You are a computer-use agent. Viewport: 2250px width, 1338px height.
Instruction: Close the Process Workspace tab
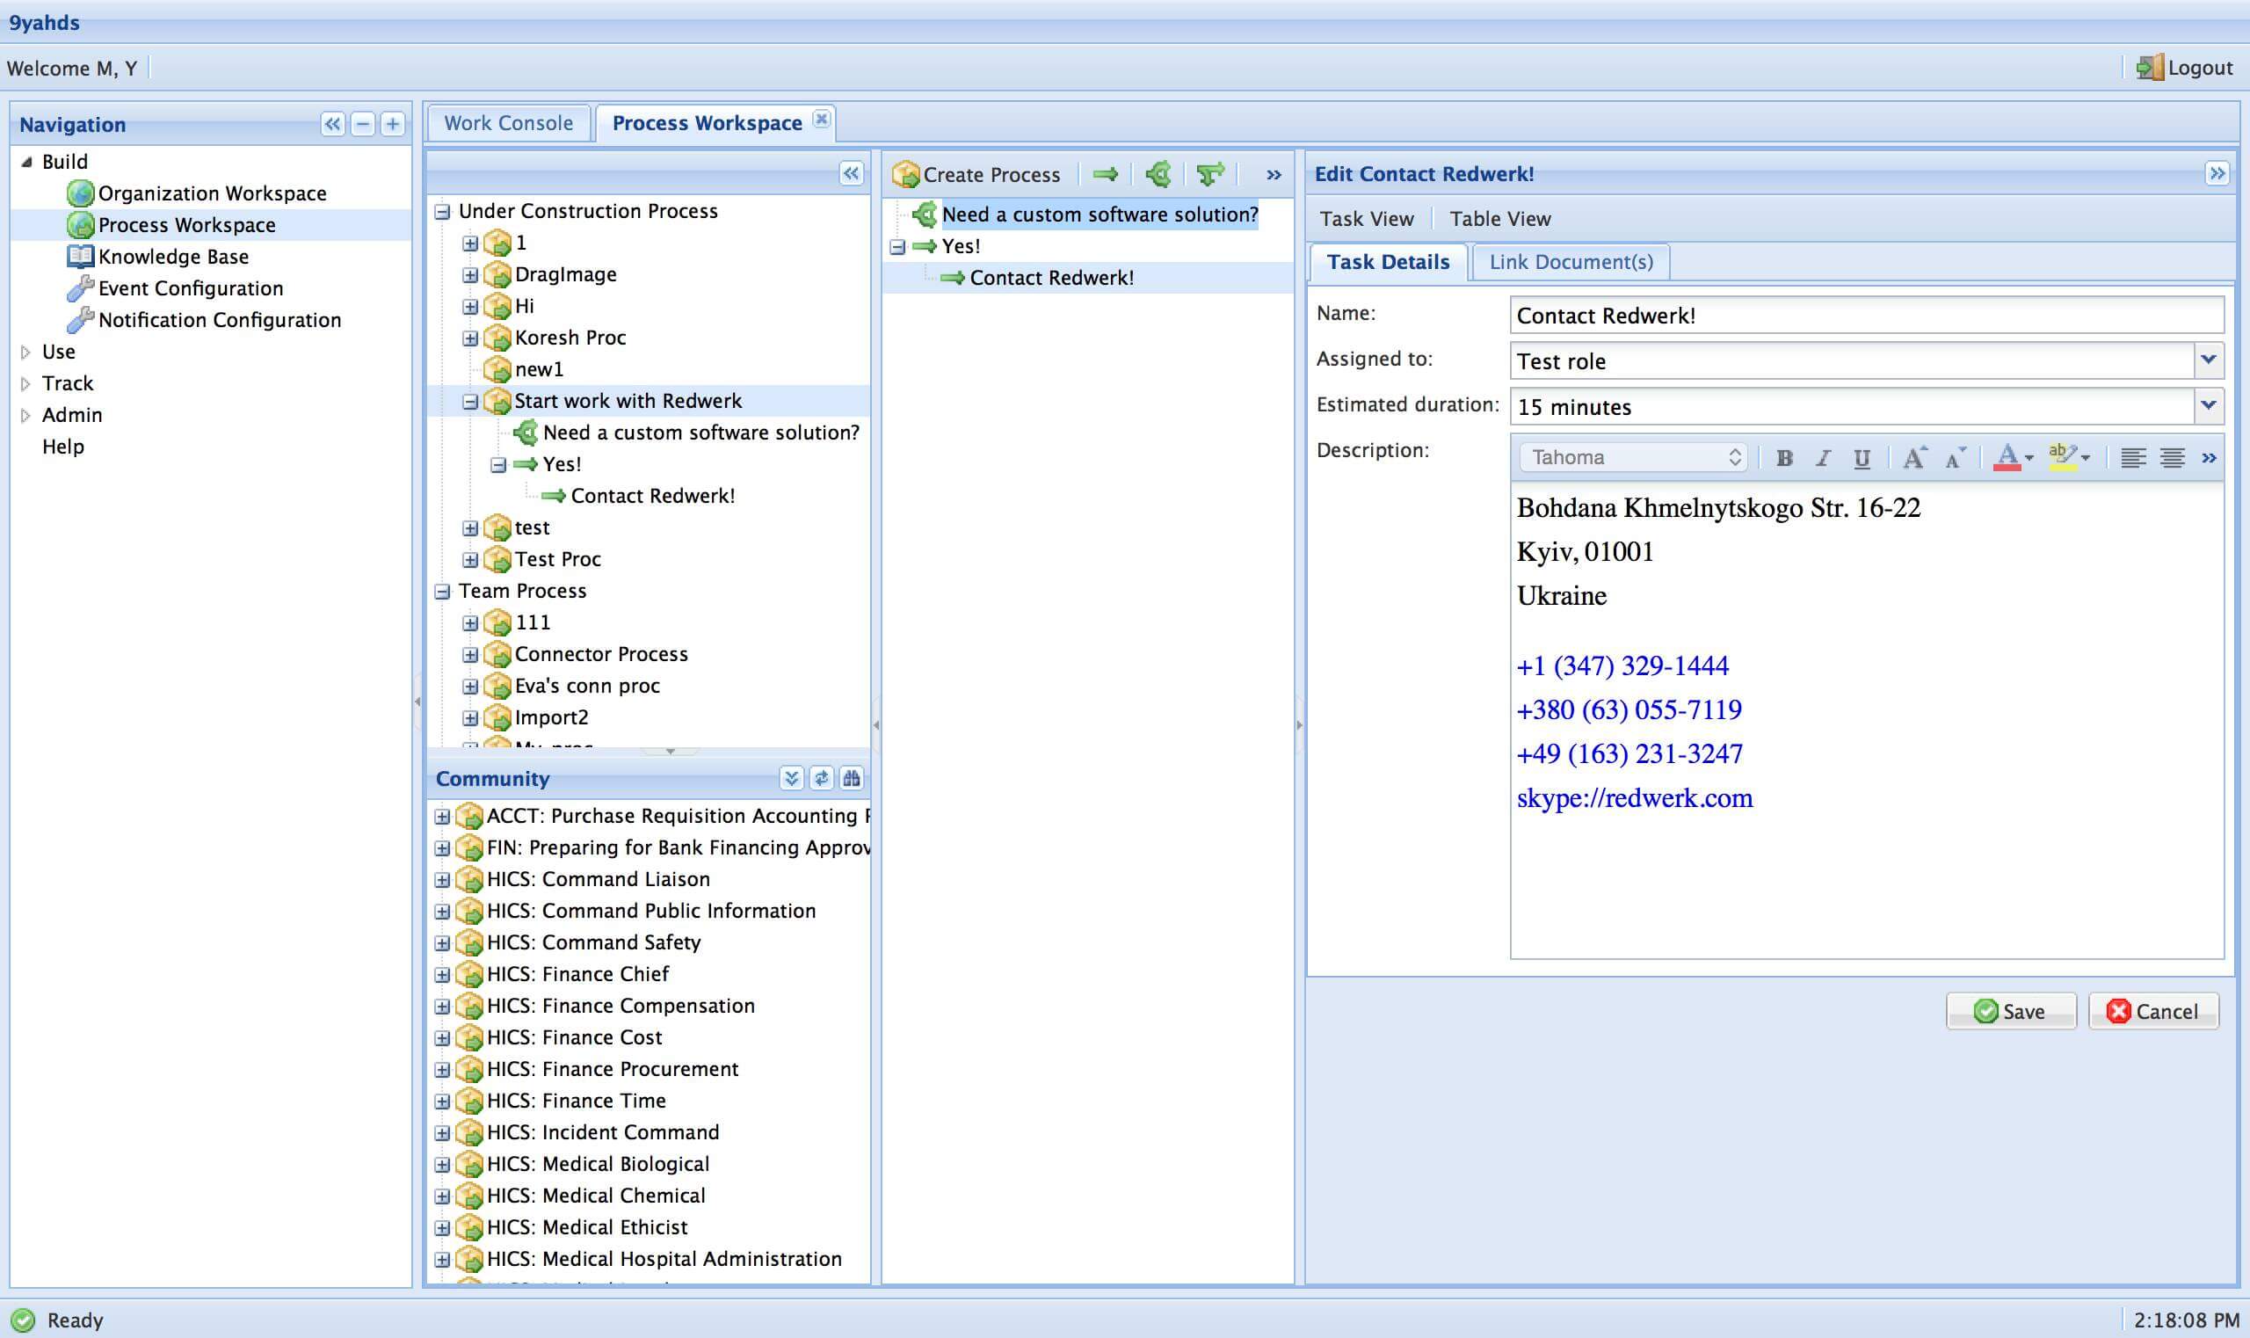click(820, 118)
